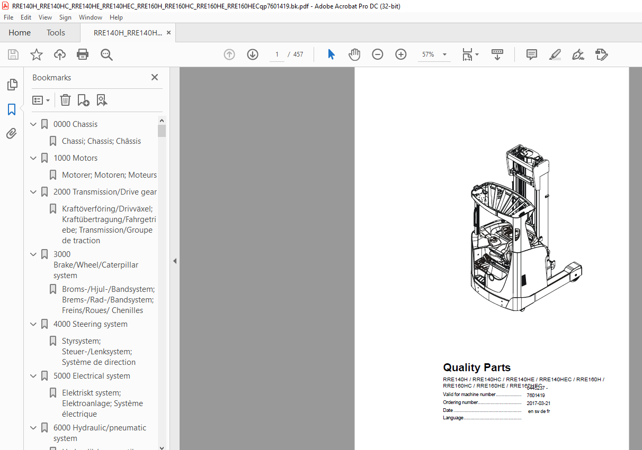Zoom out with the minus icon
This screenshot has height=450, width=642.
click(378, 54)
